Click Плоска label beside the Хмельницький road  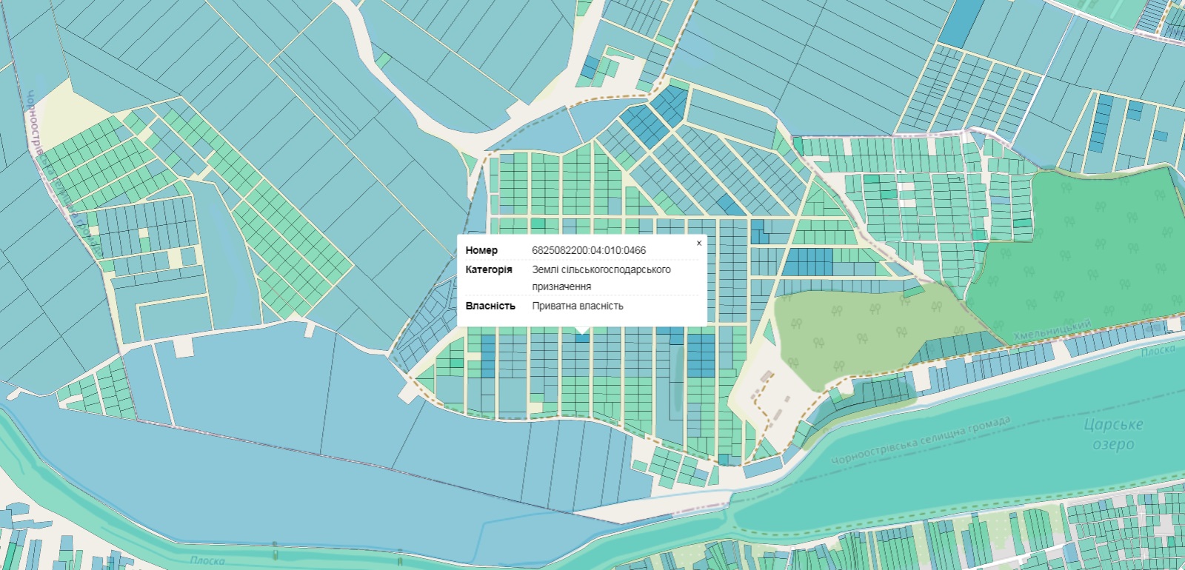[1158, 350]
